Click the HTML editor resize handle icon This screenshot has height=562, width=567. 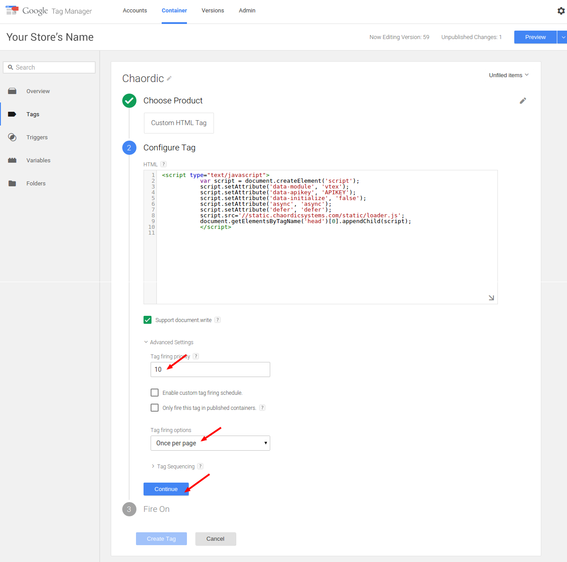coord(491,298)
